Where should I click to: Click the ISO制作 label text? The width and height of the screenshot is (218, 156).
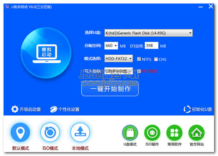152,144
